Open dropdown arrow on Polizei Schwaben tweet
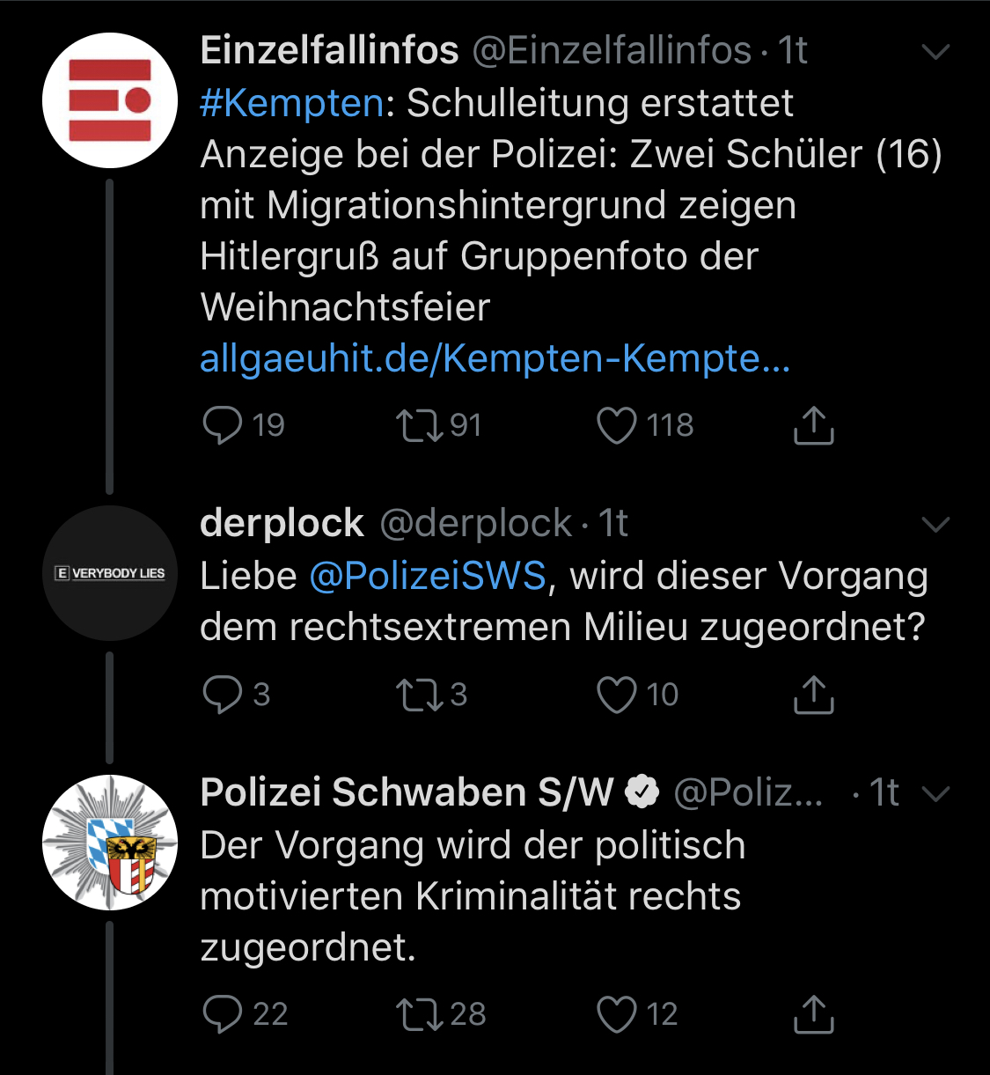990x1075 pixels. [935, 794]
